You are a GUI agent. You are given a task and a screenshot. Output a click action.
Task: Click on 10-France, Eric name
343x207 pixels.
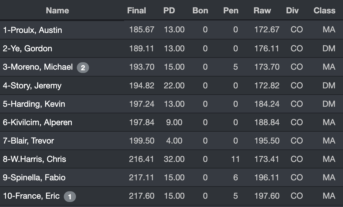[x=31, y=196]
